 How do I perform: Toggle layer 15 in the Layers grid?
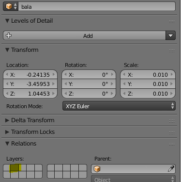tap(39, 175)
